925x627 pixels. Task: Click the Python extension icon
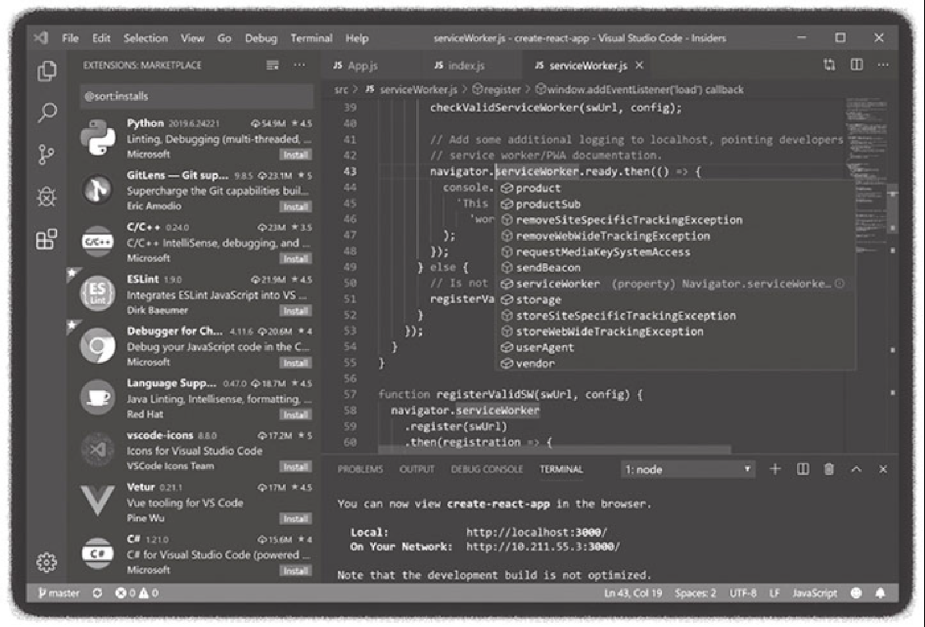click(98, 137)
